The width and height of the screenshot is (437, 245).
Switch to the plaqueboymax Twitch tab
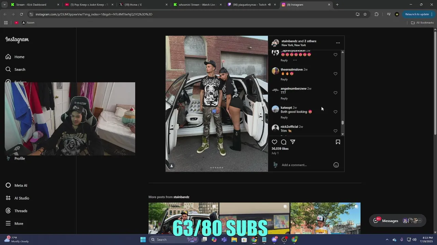click(252, 5)
